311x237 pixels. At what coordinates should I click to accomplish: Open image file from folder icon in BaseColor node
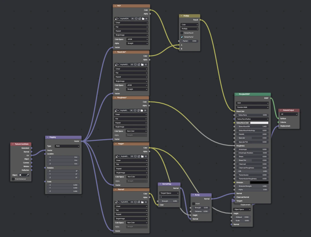[143, 65]
